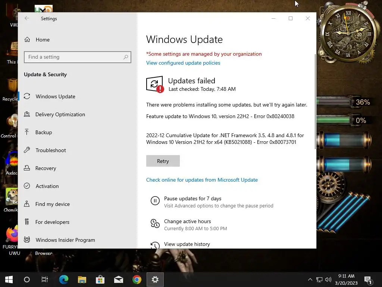
Task: Click the Find my device person icon
Action: coord(27,204)
